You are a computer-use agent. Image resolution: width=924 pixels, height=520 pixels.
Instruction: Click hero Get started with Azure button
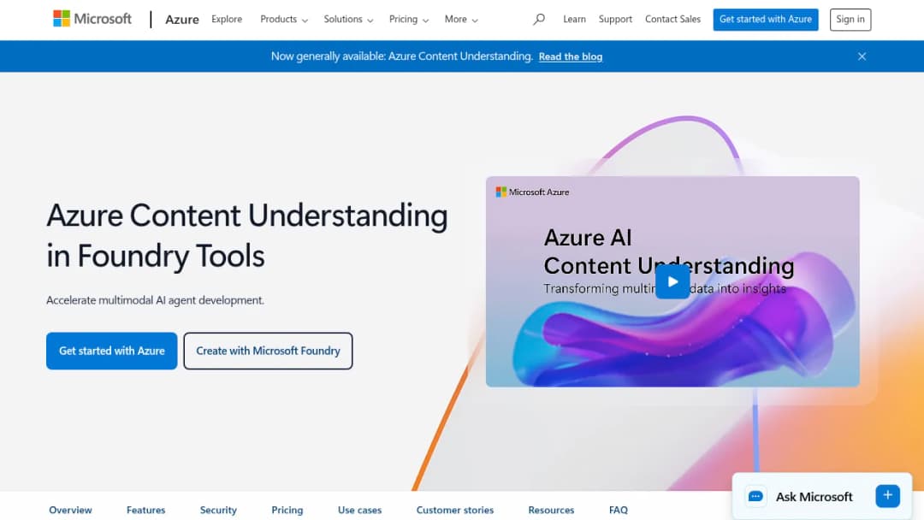click(111, 351)
